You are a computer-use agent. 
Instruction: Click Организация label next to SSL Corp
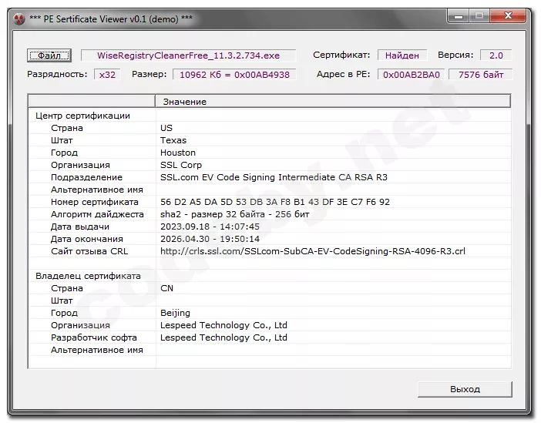coord(80,165)
